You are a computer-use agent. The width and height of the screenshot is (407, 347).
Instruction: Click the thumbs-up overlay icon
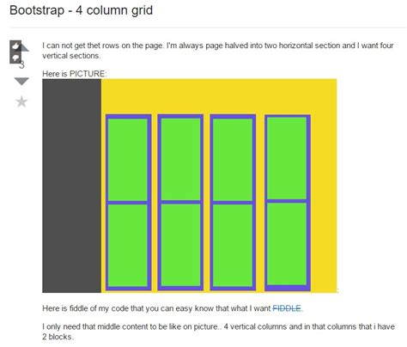(x=15, y=46)
